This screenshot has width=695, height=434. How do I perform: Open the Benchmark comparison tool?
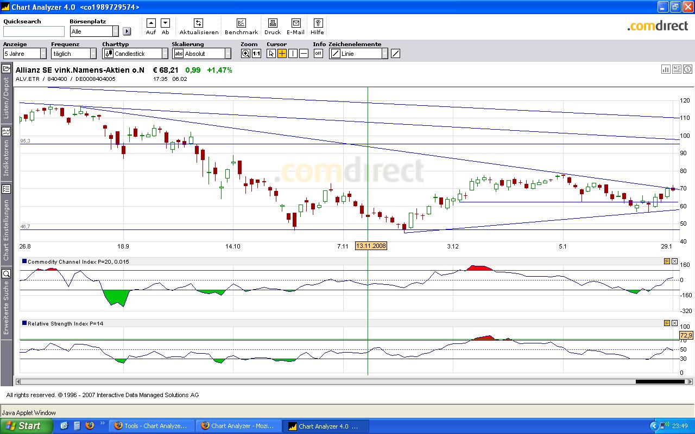click(x=242, y=23)
